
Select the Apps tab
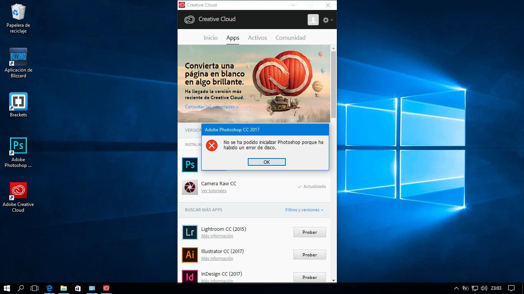(x=233, y=38)
